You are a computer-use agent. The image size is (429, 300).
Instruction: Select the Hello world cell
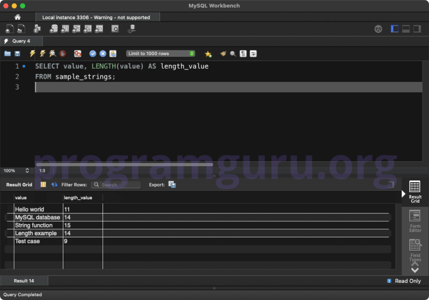[x=38, y=209]
